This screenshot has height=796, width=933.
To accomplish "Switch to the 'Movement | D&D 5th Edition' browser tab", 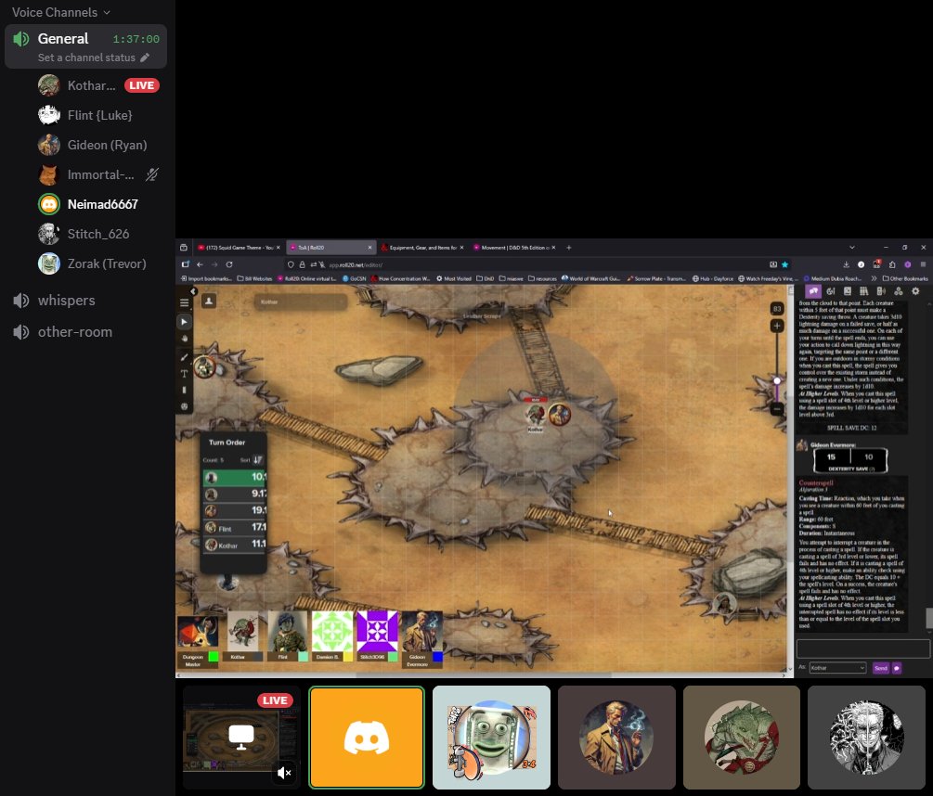I will (515, 248).
